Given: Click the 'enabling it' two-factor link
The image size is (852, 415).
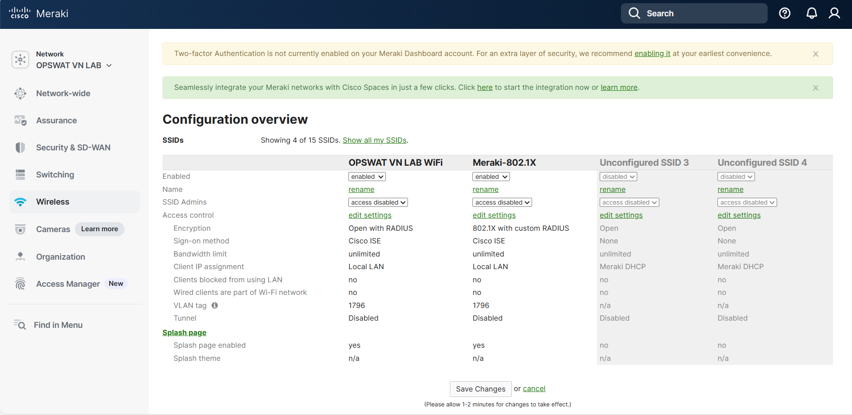Looking at the screenshot, I should click(x=653, y=54).
